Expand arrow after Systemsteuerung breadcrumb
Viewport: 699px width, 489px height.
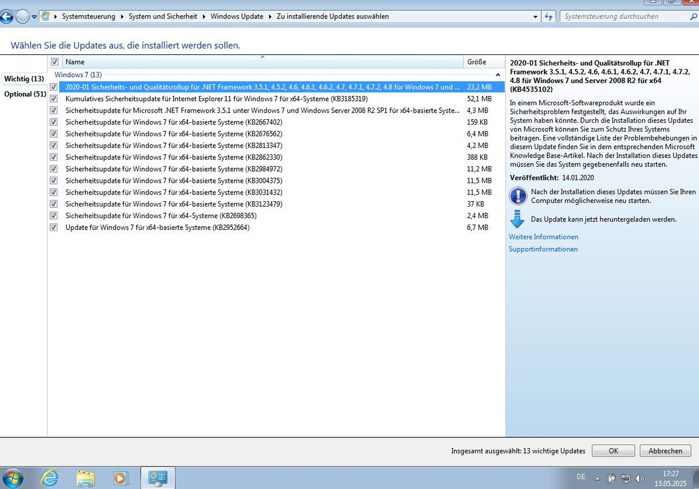pos(122,17)
